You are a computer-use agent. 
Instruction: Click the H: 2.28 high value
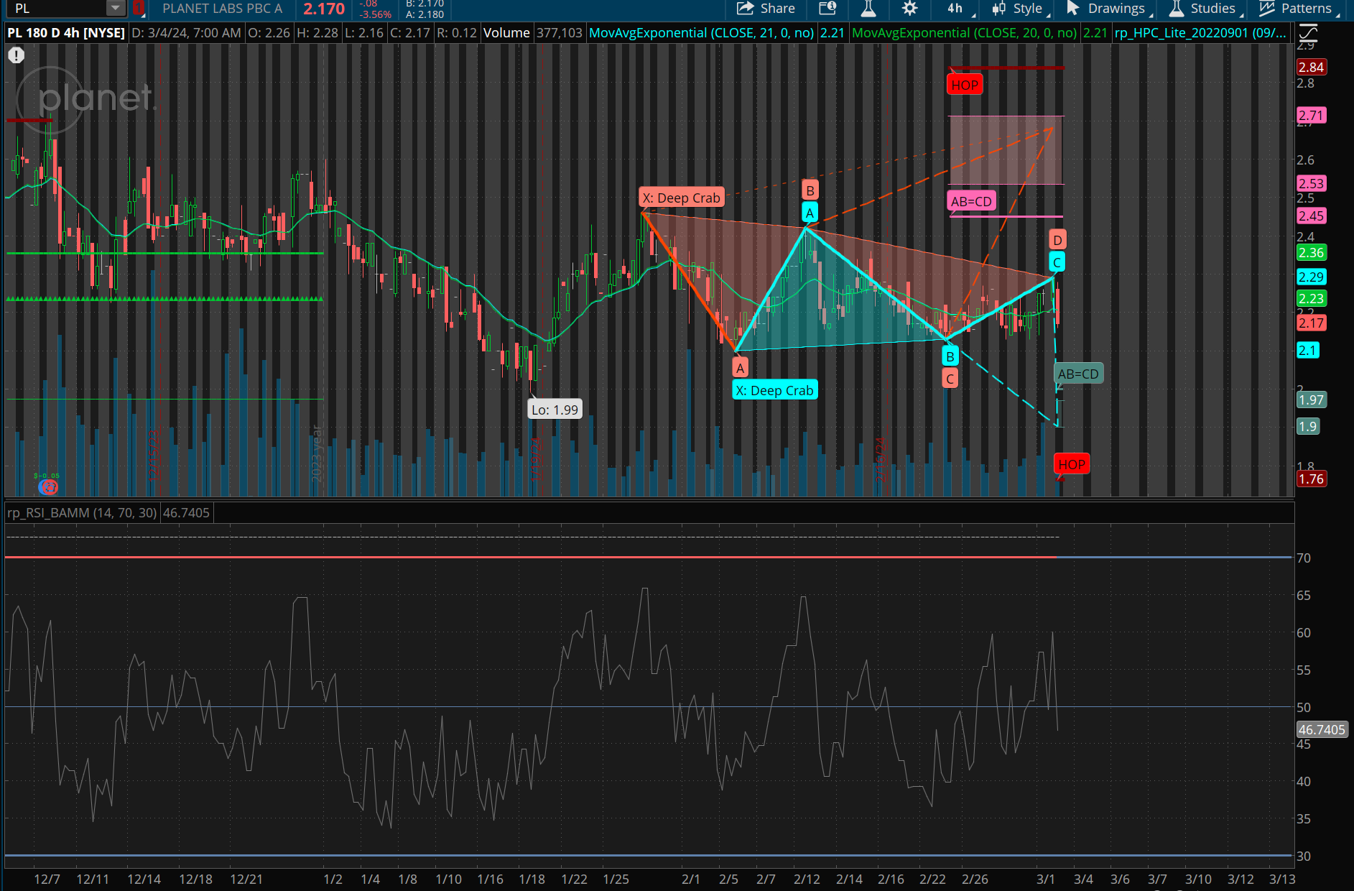click(317, 33)
